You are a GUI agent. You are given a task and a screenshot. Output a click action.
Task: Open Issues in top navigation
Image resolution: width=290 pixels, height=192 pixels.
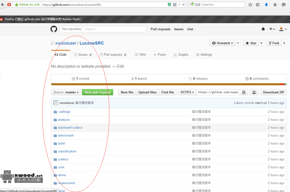tap(179, 29)
